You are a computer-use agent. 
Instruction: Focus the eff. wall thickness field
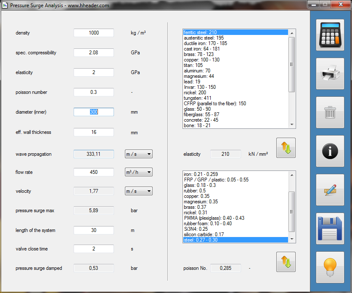94,132
